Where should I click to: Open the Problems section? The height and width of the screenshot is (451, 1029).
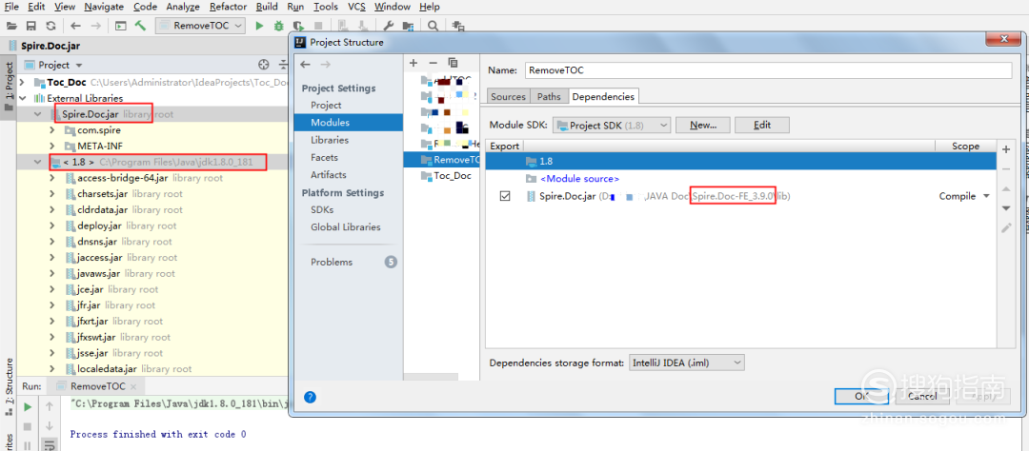click(332, 262)
